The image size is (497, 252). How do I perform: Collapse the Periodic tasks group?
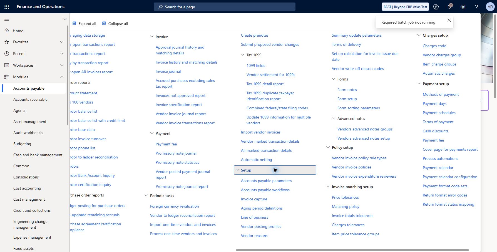pos(146,196)
